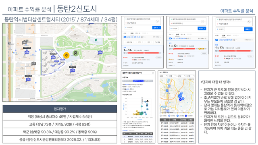Click 다시입력 button in City Hall route panel
Image resolution: width=258 pixels, height=145 pixels.
coord(221,29)
